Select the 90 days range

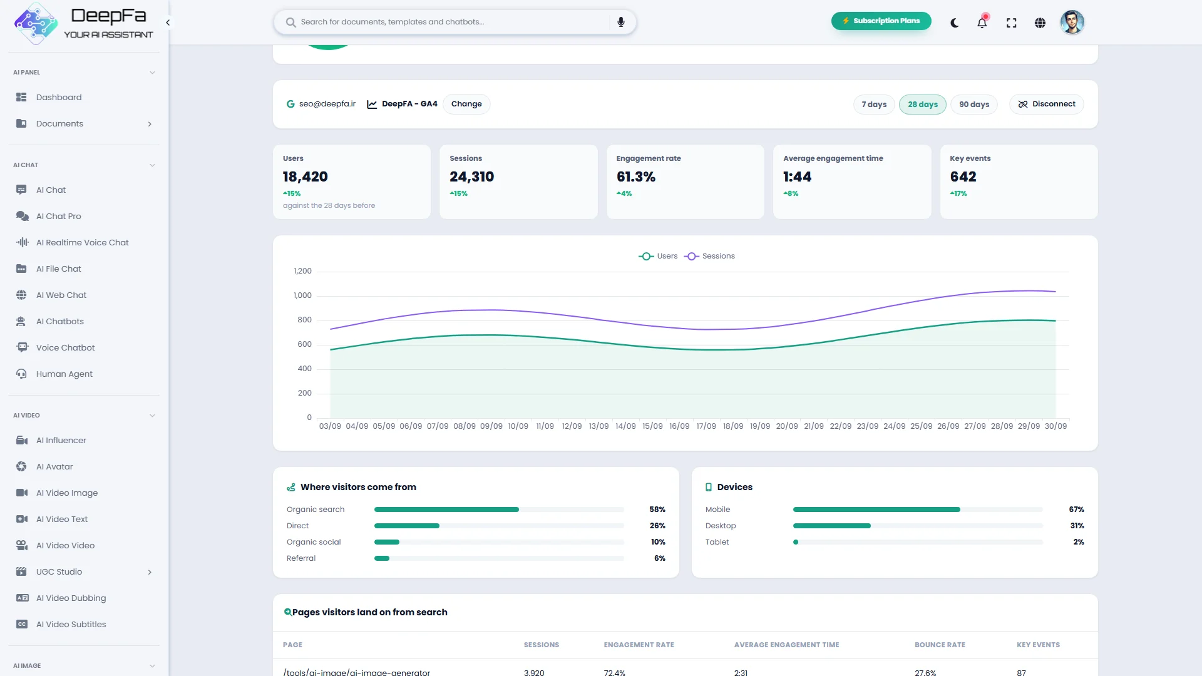(x=974, y=105)
